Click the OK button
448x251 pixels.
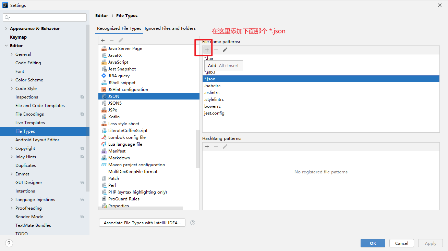point(373,243)
